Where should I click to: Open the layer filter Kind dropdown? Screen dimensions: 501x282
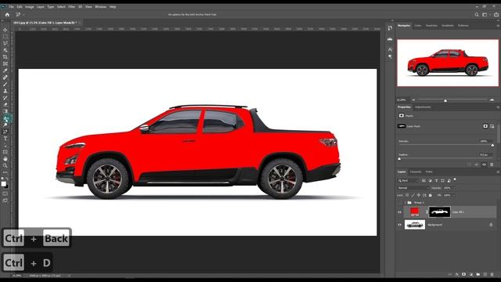408,181
